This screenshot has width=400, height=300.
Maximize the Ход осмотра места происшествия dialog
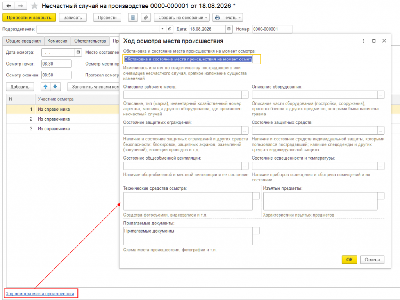[x=374, y=41]
